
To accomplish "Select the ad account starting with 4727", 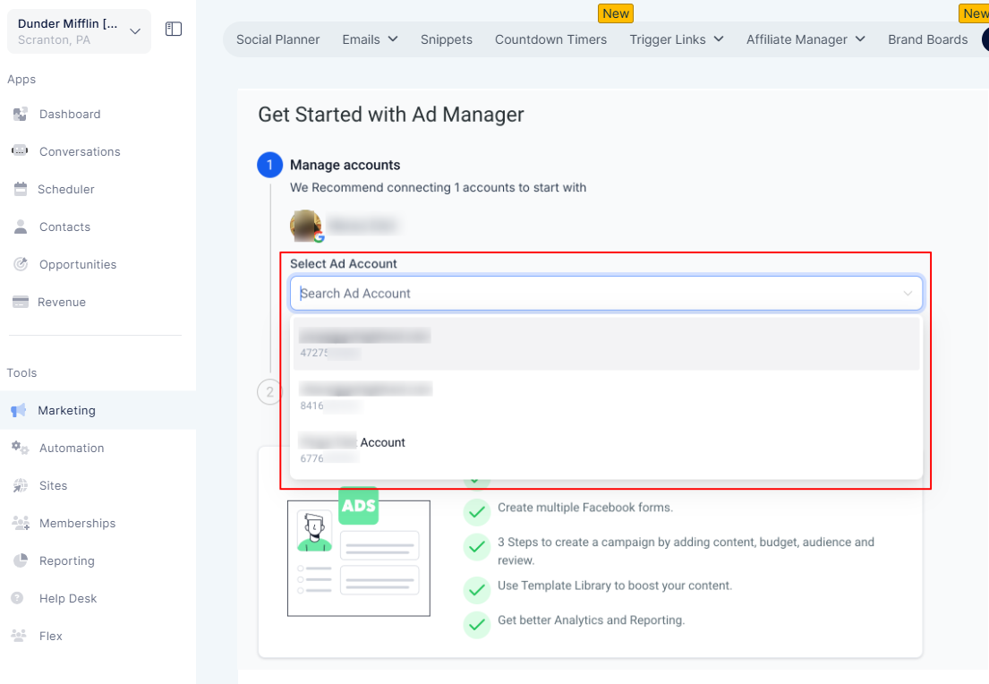I will pos(606,343).
